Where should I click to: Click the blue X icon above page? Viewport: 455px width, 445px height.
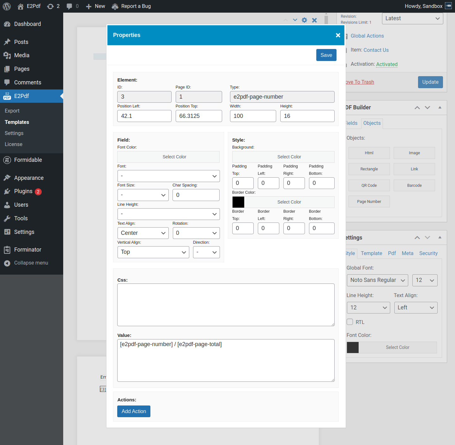[314, 20]
